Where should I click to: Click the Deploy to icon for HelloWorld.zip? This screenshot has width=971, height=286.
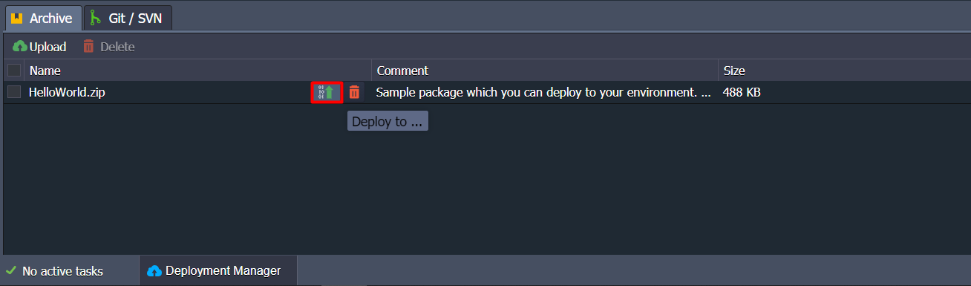click(327, 92)
